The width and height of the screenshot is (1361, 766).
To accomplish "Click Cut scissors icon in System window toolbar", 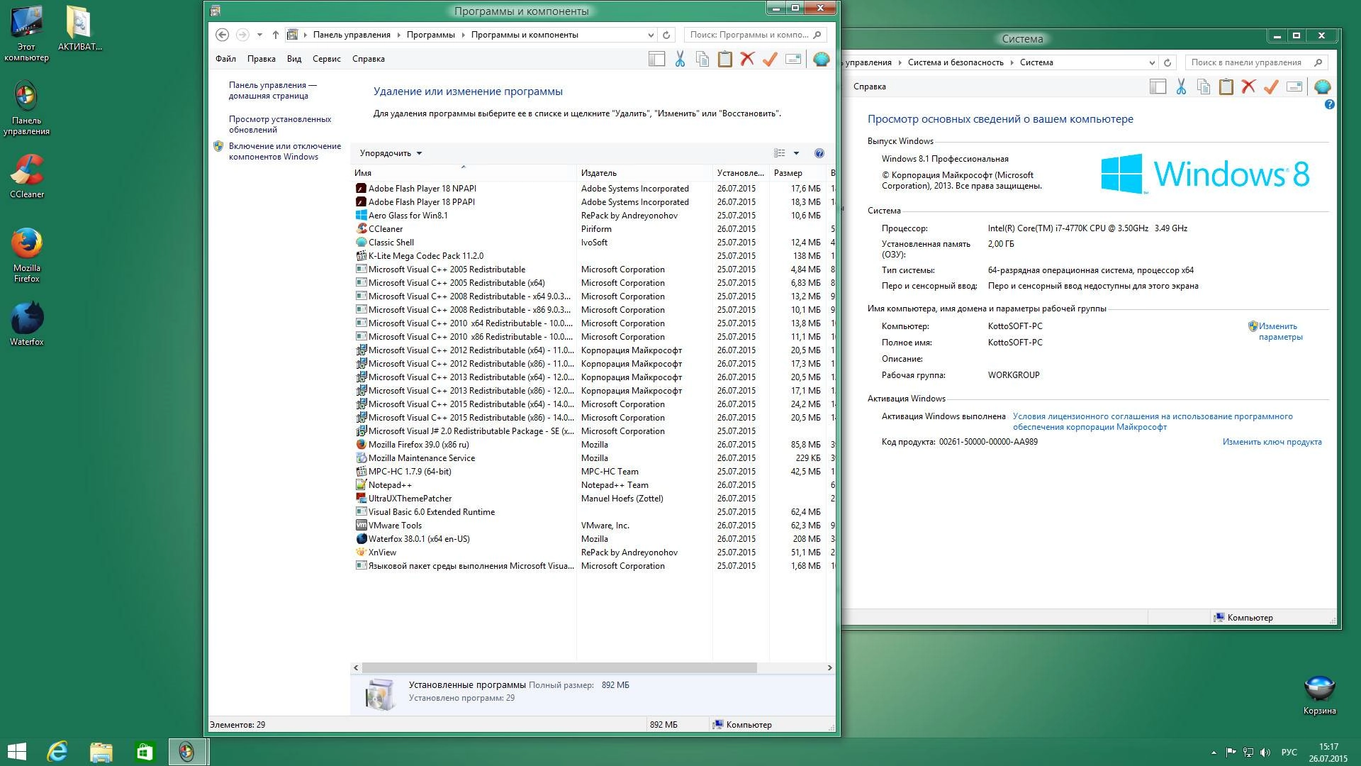I will pyautogui.click(x=1181, y=87).
